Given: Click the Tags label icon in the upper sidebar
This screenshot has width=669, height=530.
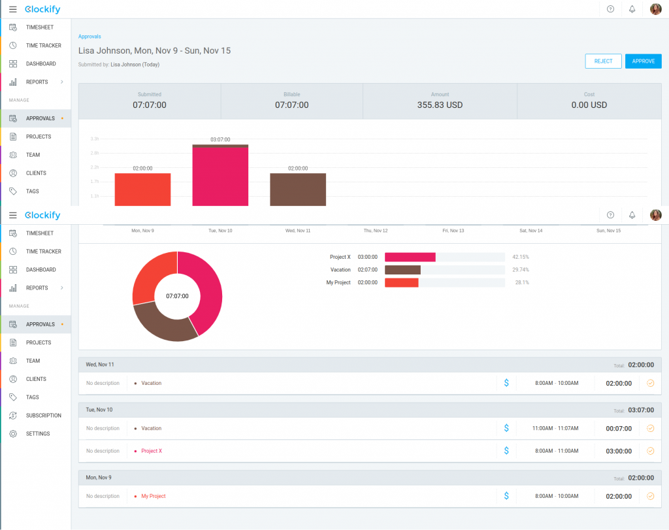Looking at the screenshot, I should (13, 191).
